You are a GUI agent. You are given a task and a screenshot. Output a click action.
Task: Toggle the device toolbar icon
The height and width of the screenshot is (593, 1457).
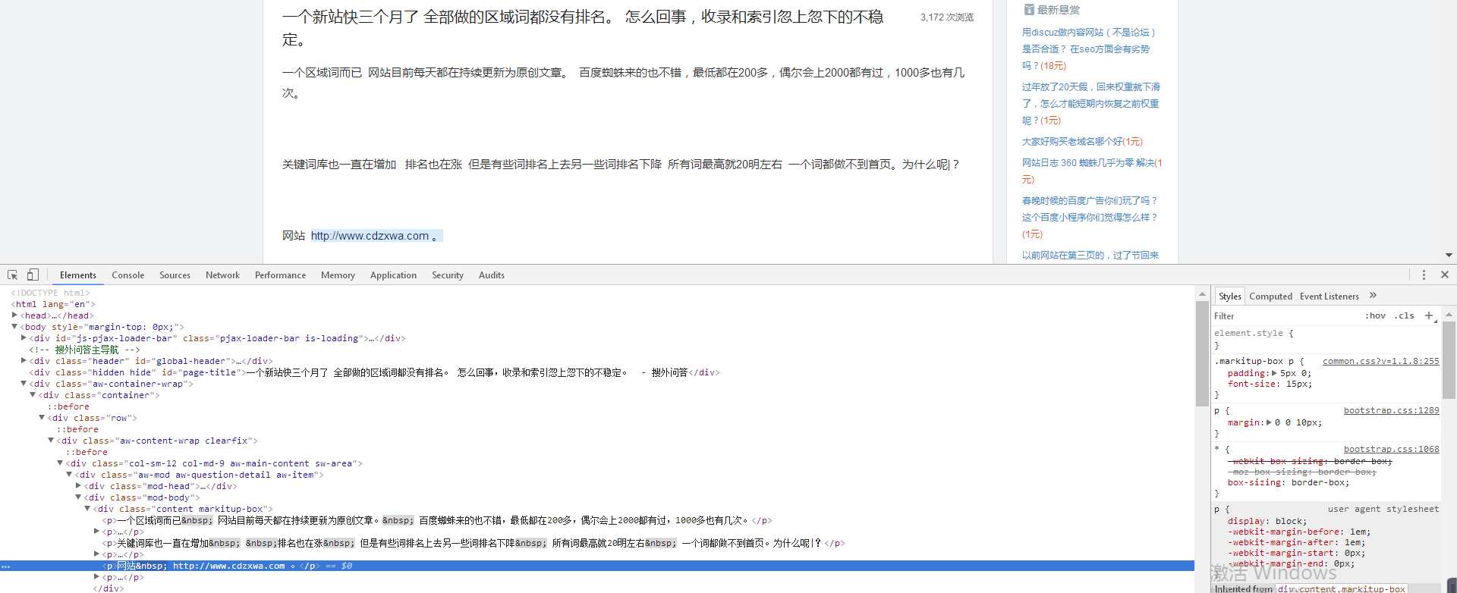coord(33,275)
